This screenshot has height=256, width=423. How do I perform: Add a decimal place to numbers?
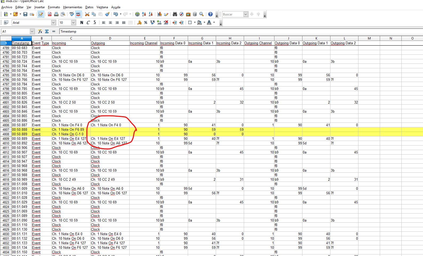(x=159, y=23)
